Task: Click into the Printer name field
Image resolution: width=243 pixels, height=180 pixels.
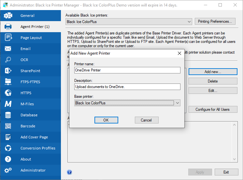Action: pos(127,70)
